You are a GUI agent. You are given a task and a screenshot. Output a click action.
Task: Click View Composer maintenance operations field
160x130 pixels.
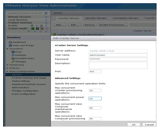pyautogui.click(x=95, y=108)
